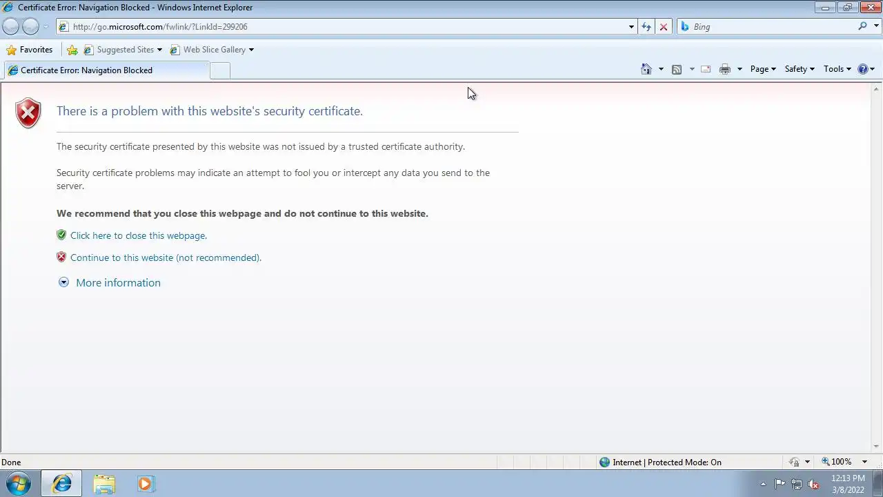Open the Windows Start button
Screen dimensions: 883x497
[x=19, y=484]
